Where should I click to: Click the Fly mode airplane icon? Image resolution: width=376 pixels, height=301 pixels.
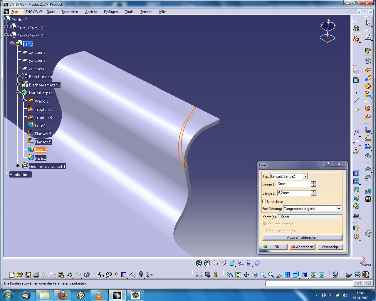[230, 275]
